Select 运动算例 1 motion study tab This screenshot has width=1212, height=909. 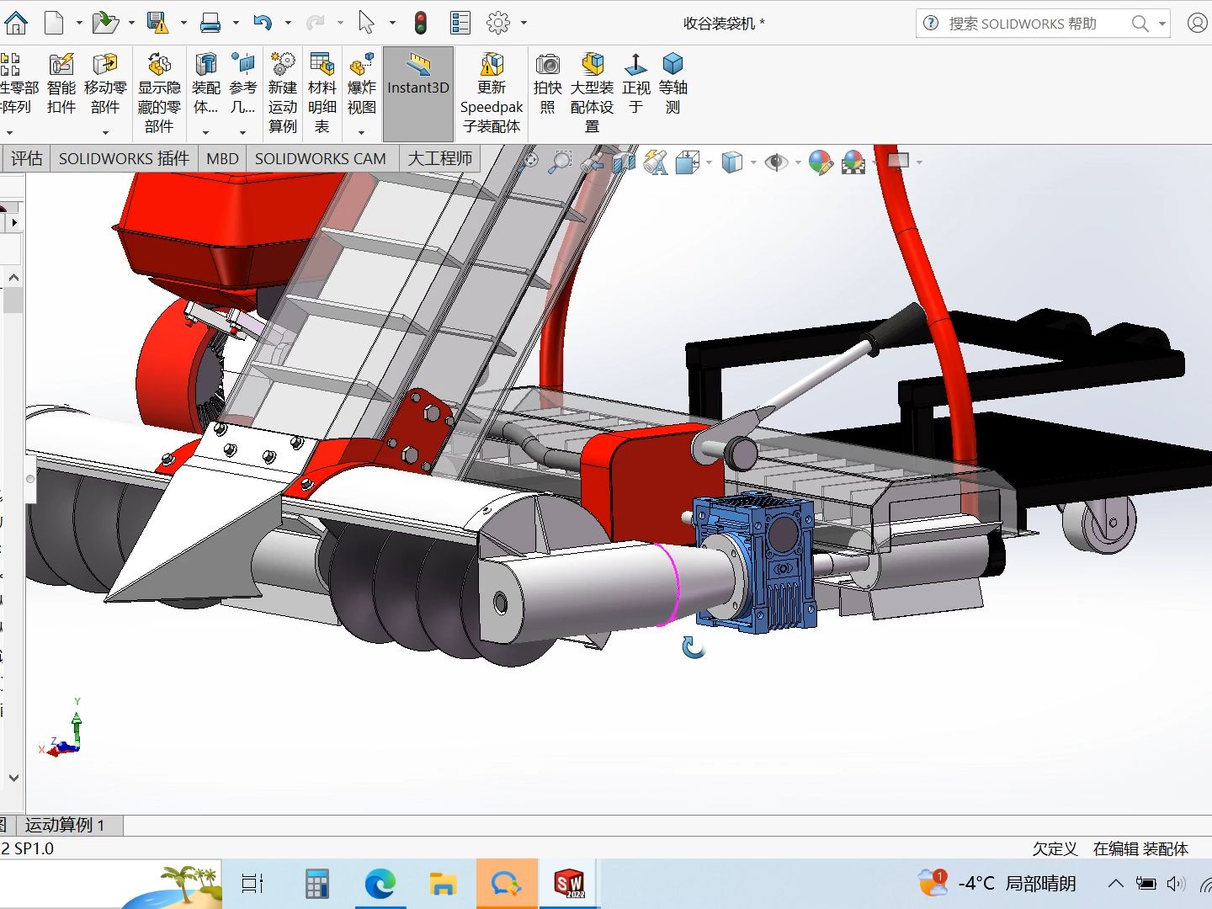pyautogui.click(x=66, y=825)
